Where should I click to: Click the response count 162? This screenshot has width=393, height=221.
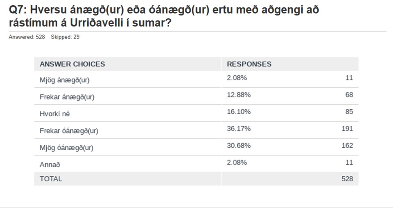tap(347, 146)
